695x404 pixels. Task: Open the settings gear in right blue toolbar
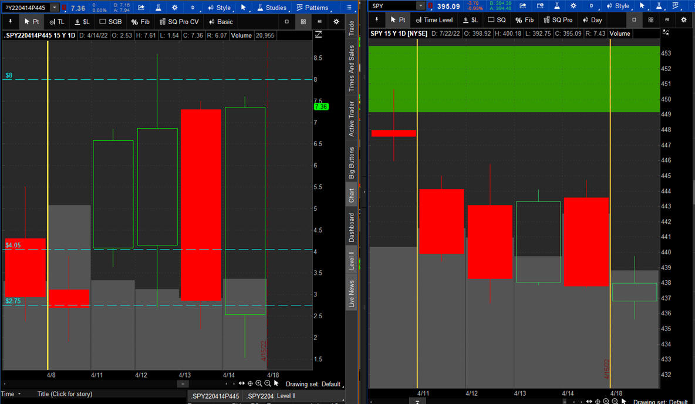pyautogui.click(x=573, y=6)
